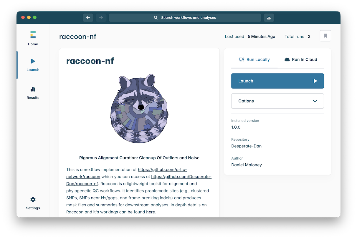The image size is (357, 239).
Task: Expand the Options dropdown
Action: pos(277,101)
